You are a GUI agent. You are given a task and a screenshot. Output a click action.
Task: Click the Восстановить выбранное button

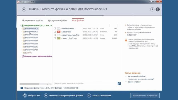(145, 96)
